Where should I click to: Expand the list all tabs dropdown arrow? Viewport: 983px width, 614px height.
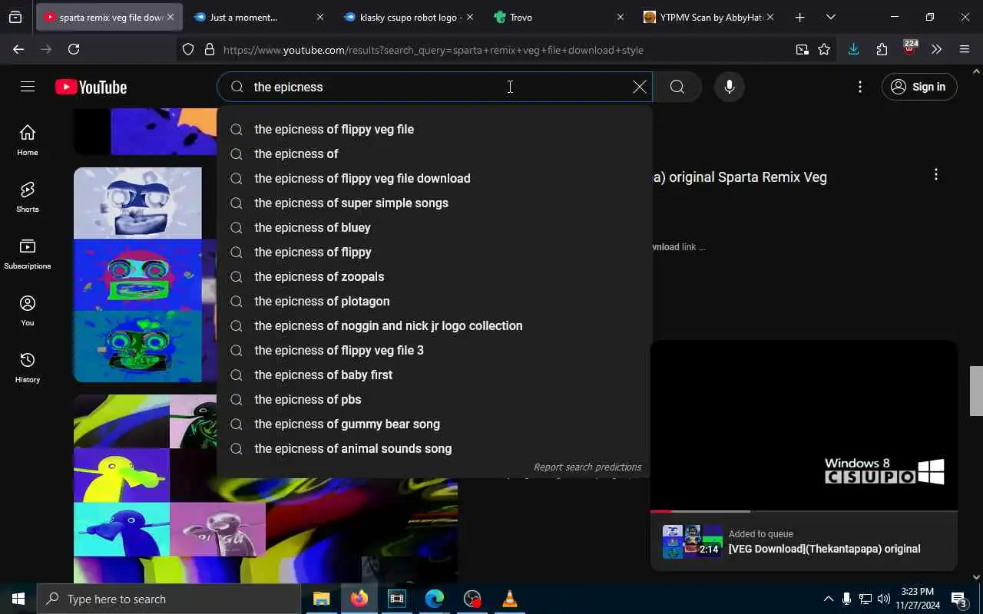tap(830, 17)
